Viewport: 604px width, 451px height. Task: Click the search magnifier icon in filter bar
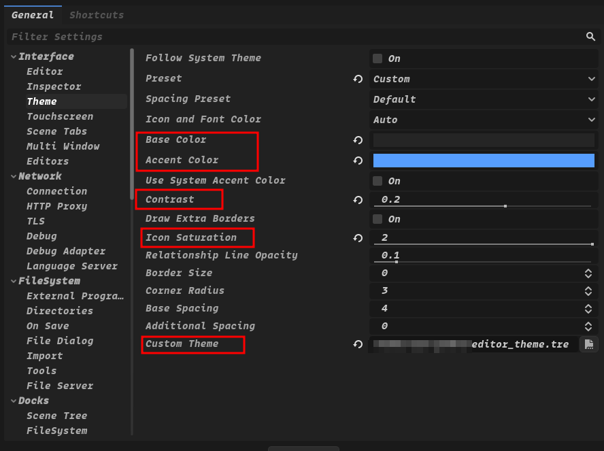(x=590, y=37)
